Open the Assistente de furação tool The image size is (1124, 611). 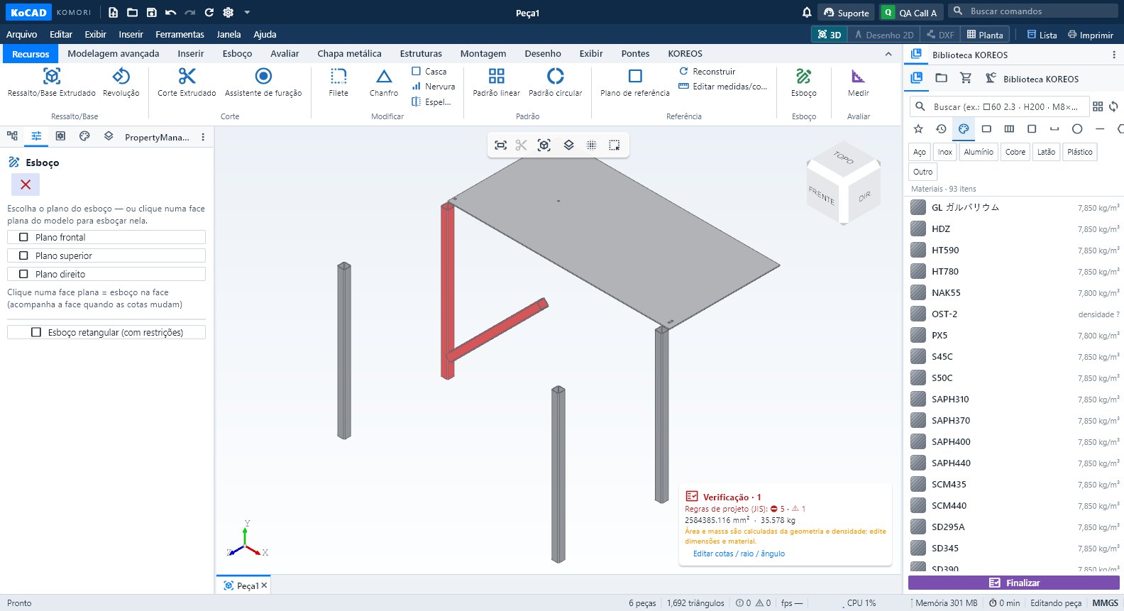point(263,82)
